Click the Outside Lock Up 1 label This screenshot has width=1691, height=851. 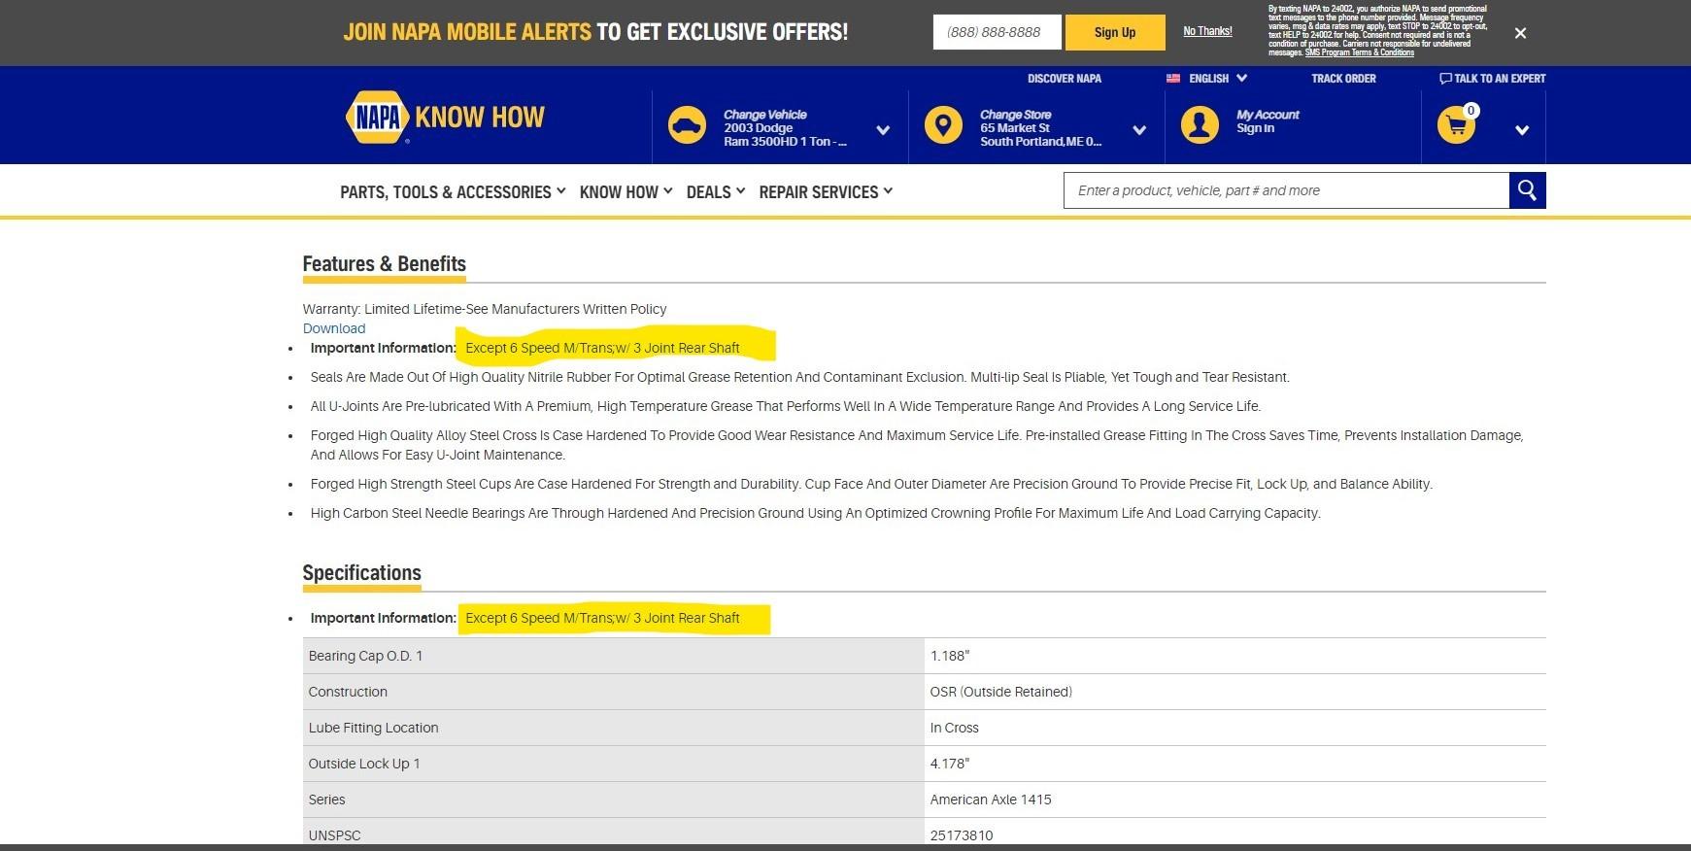point(364,764)
